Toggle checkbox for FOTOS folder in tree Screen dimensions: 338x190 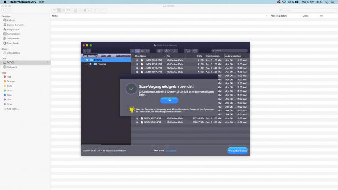pyautogui.click(x=87, y=60)
